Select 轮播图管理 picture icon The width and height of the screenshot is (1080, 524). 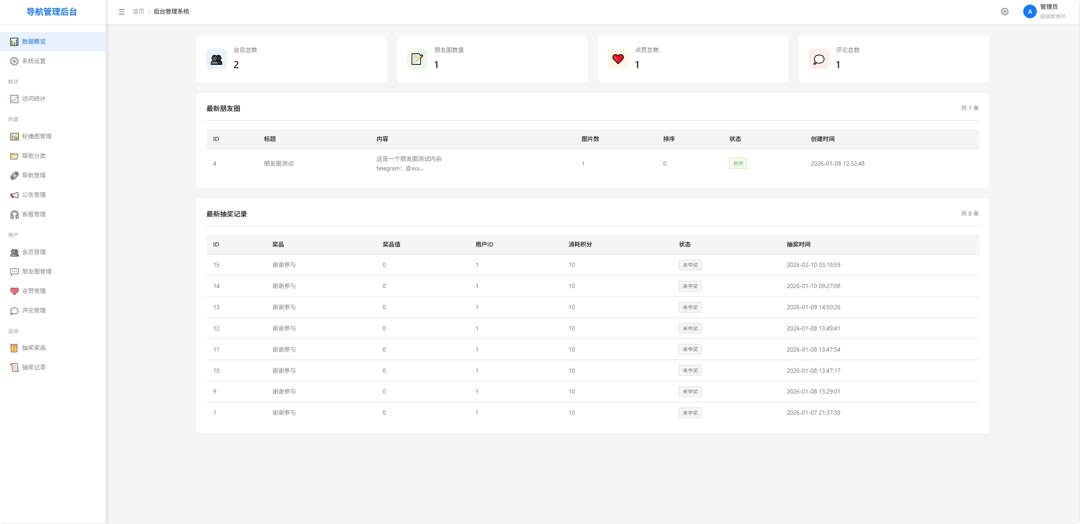(14, 136)
